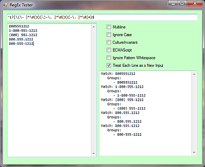This screenshot has width=205, height=167.
Task: Click result line 'Match: 800-555-1212'
Action: pos(120,126)
